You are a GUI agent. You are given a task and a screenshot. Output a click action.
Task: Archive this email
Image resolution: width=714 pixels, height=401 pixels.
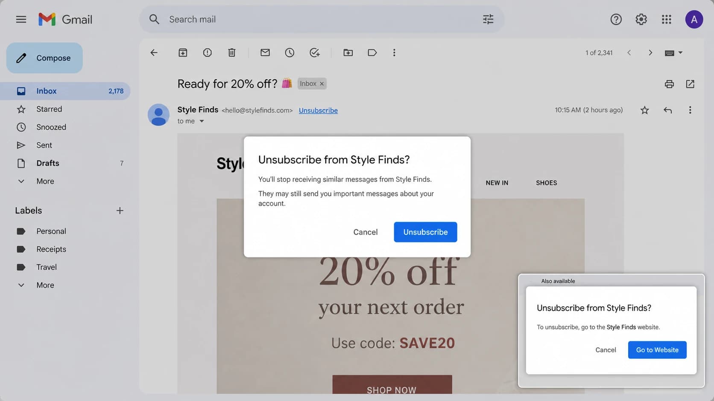(183, 52)
